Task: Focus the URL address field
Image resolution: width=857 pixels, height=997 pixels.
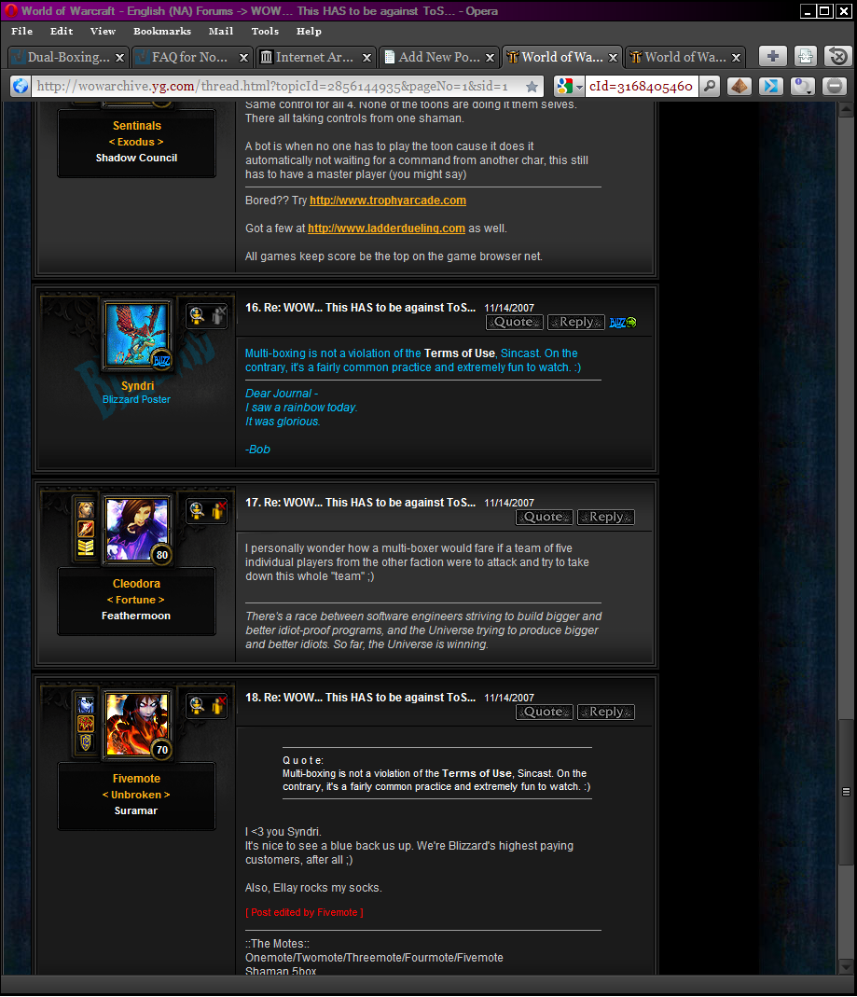Action: (278, 86)
